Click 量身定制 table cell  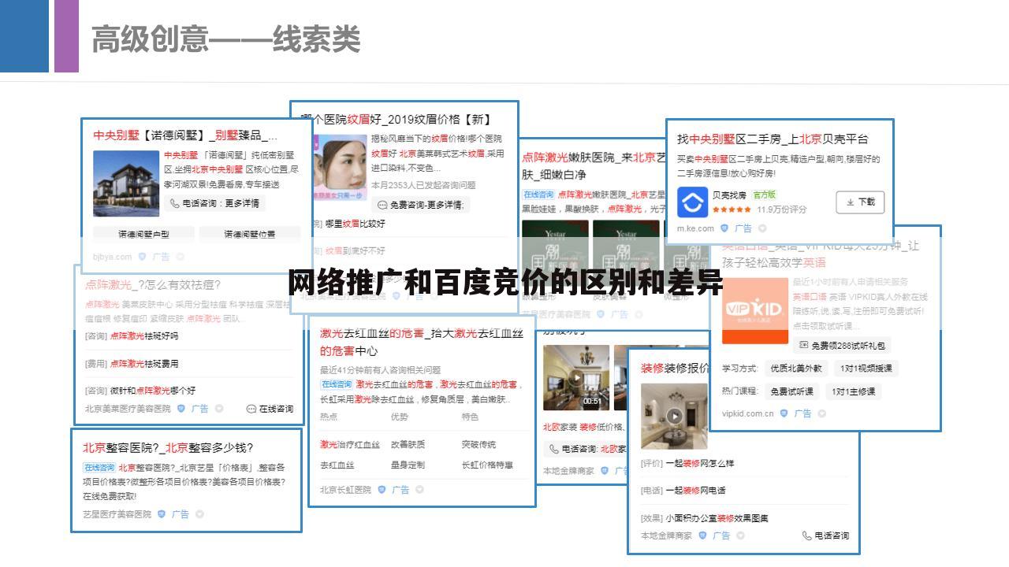point(408,465)
